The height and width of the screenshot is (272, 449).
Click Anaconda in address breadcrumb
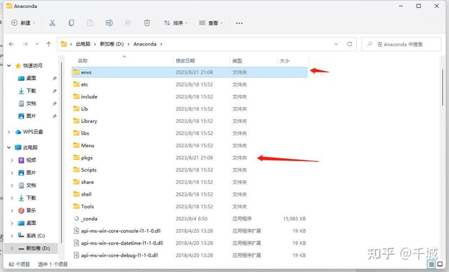tap(145, 44)
